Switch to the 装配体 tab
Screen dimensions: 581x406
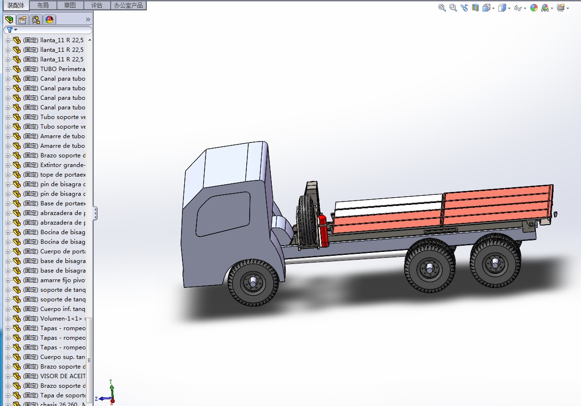coord(16,5)
